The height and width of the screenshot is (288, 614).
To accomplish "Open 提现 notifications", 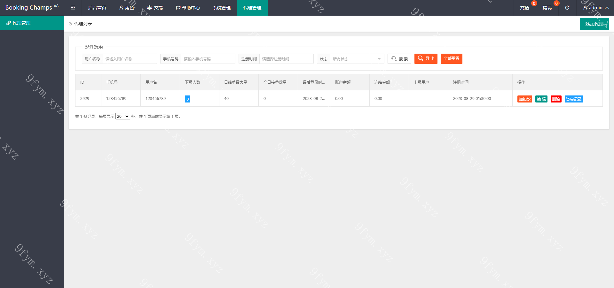I will [x=547, y=8].
